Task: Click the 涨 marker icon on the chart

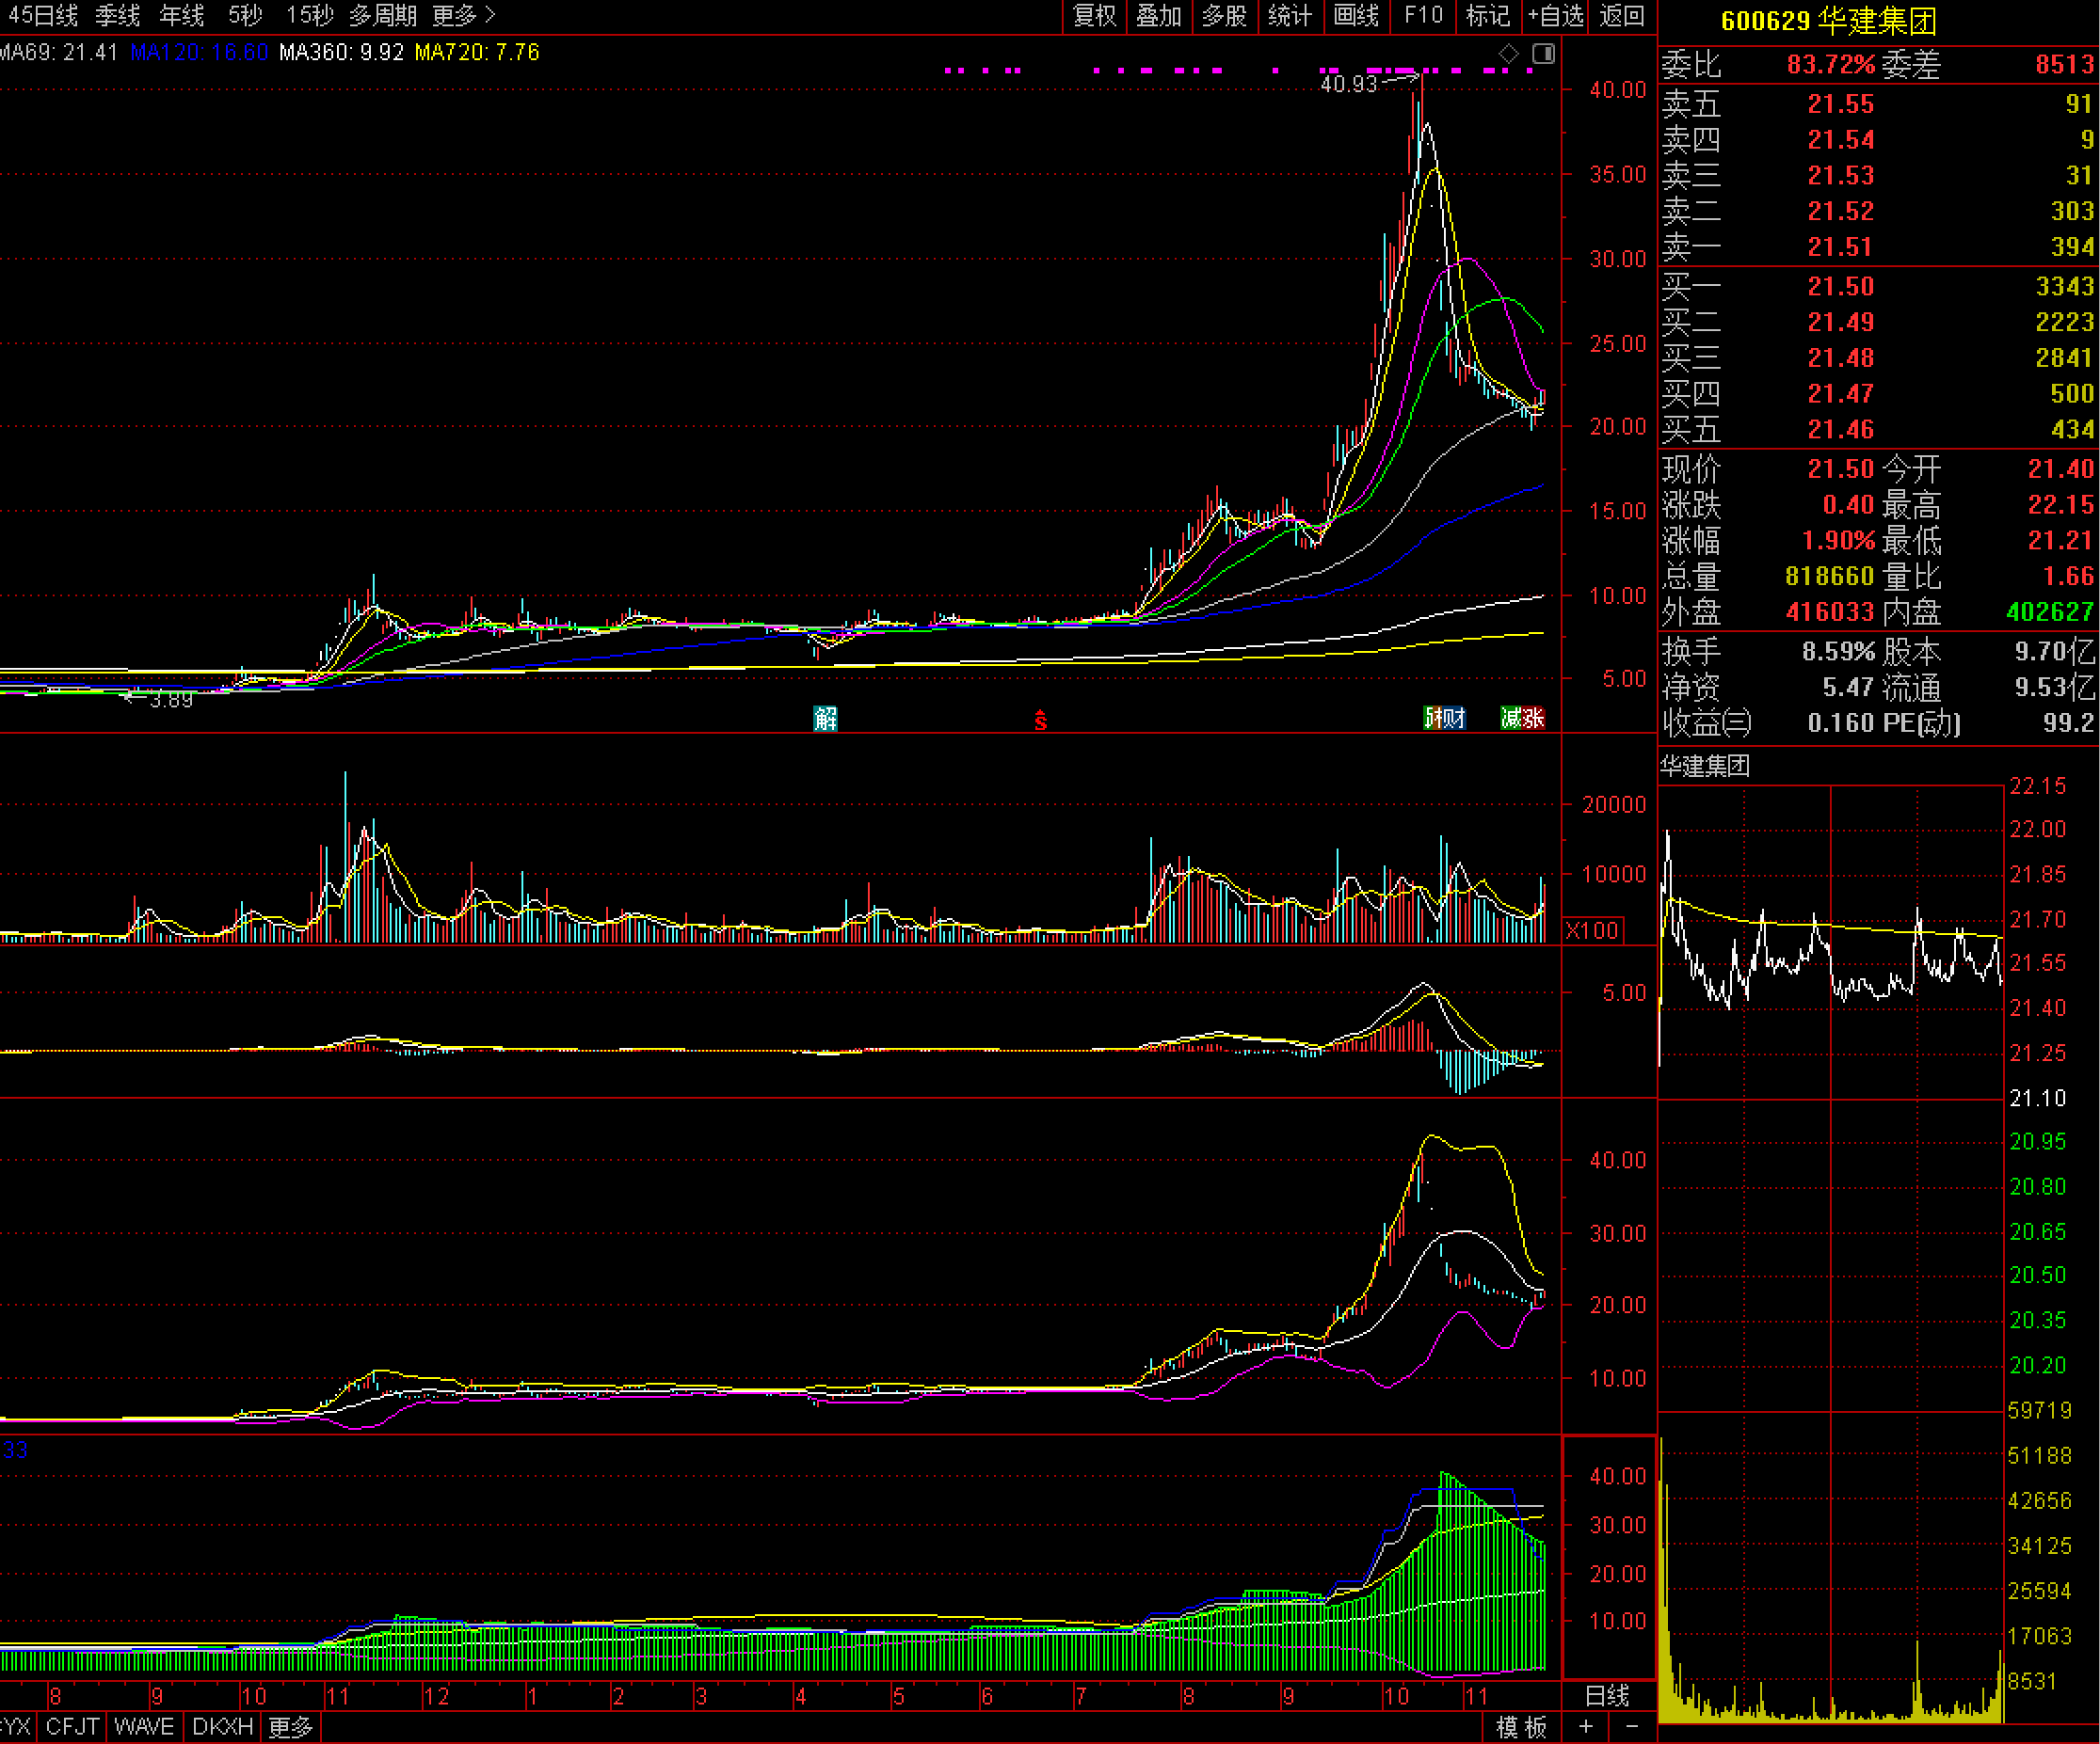Action: 1534,718
